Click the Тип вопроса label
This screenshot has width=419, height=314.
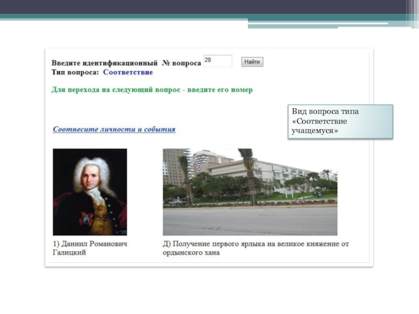(x=75, y=72)
